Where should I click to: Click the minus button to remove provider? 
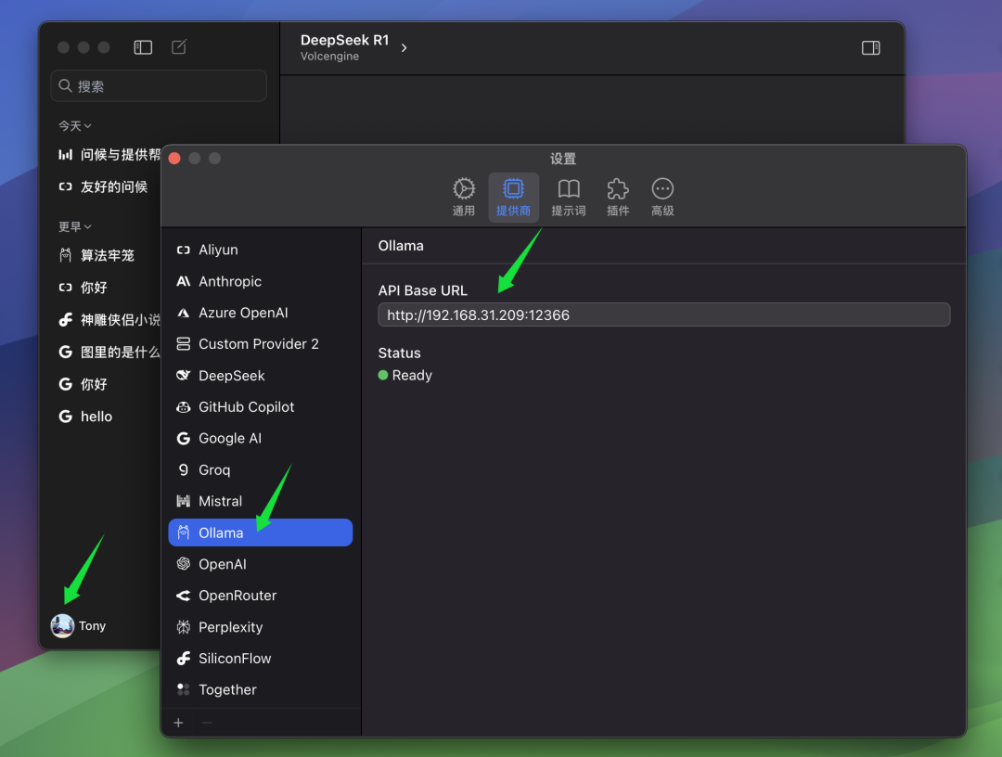click(207, 723)
